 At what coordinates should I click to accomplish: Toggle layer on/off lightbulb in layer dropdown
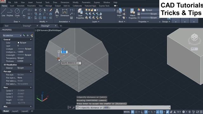87,10
